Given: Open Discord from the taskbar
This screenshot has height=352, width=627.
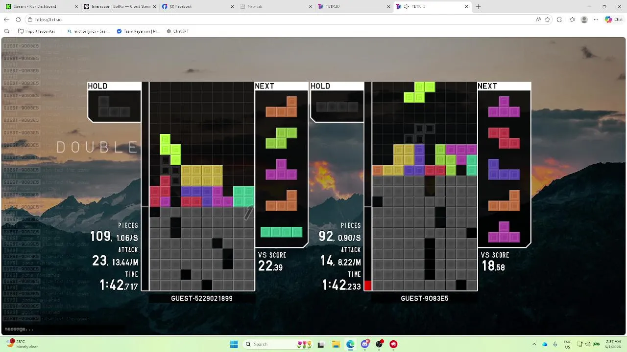Looking at the screenshot, I should pyautogui.click(x=365, y=344).
